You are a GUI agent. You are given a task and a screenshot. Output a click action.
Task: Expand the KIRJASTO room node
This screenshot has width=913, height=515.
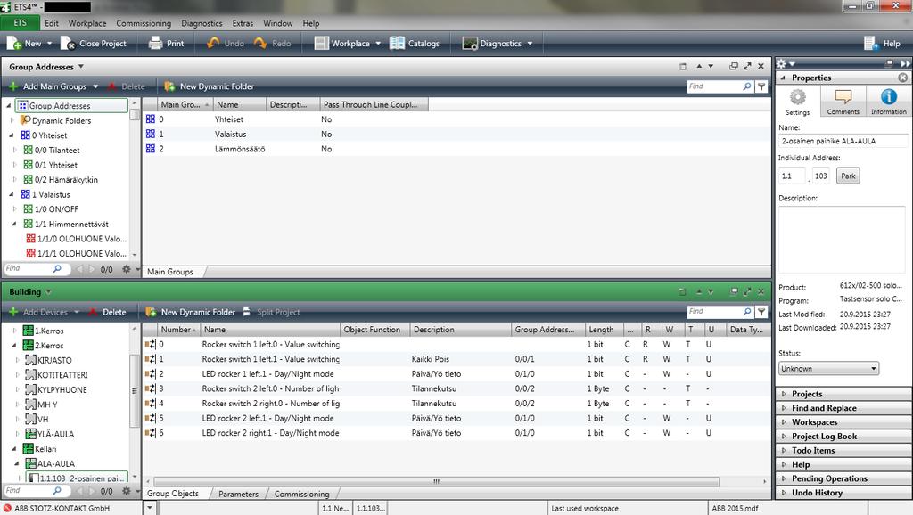click(x=18, y=360)
